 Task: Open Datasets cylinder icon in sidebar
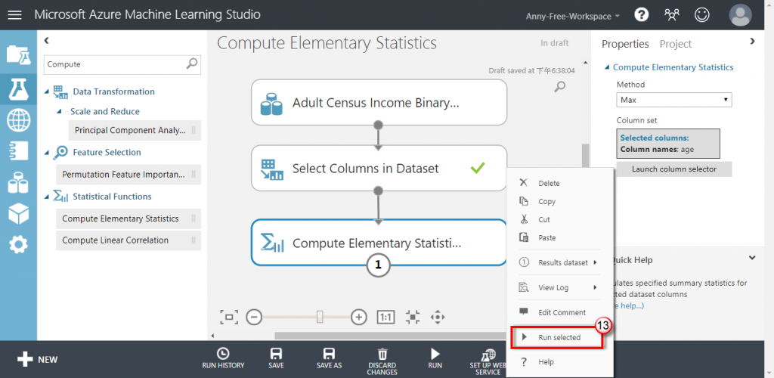[18, 182]
